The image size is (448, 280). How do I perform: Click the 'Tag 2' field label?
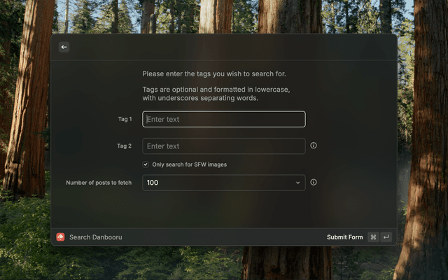pyautogui.click(x=125, y=146)
